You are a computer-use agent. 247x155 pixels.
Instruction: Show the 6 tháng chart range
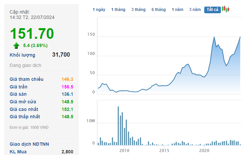[x=159, y=10]
